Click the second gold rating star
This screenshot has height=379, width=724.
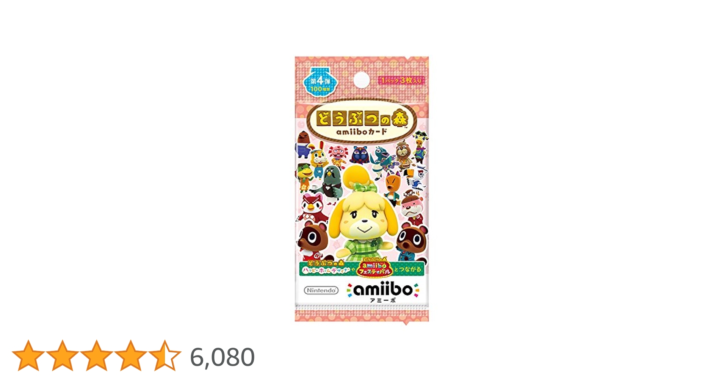(x=63, y=356)
